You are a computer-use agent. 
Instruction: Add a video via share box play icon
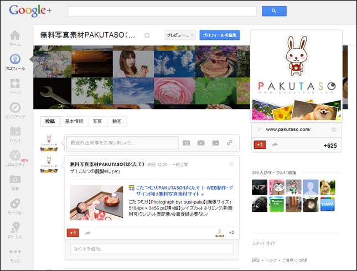point(201,143)
